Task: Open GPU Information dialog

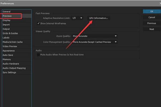Action: tap(99, 18)
